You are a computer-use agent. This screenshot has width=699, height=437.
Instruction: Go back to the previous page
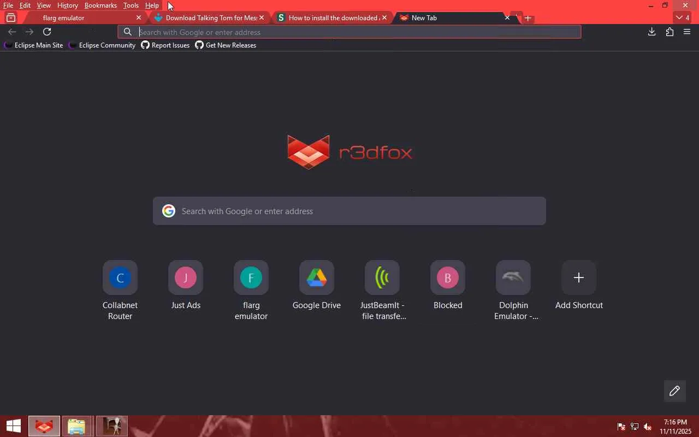pyautogui.click(x=12, y=32)
